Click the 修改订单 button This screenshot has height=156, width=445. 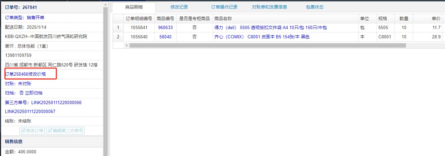click(x=32, y=131)
